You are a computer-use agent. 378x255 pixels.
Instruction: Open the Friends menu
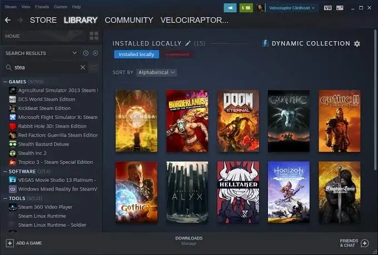[42, 7]
